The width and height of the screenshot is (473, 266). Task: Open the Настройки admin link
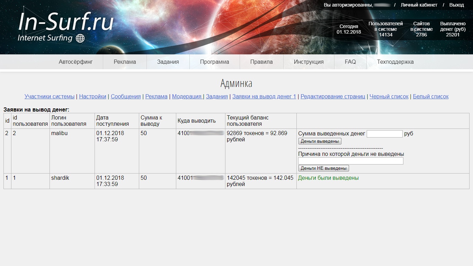point(92,97)
